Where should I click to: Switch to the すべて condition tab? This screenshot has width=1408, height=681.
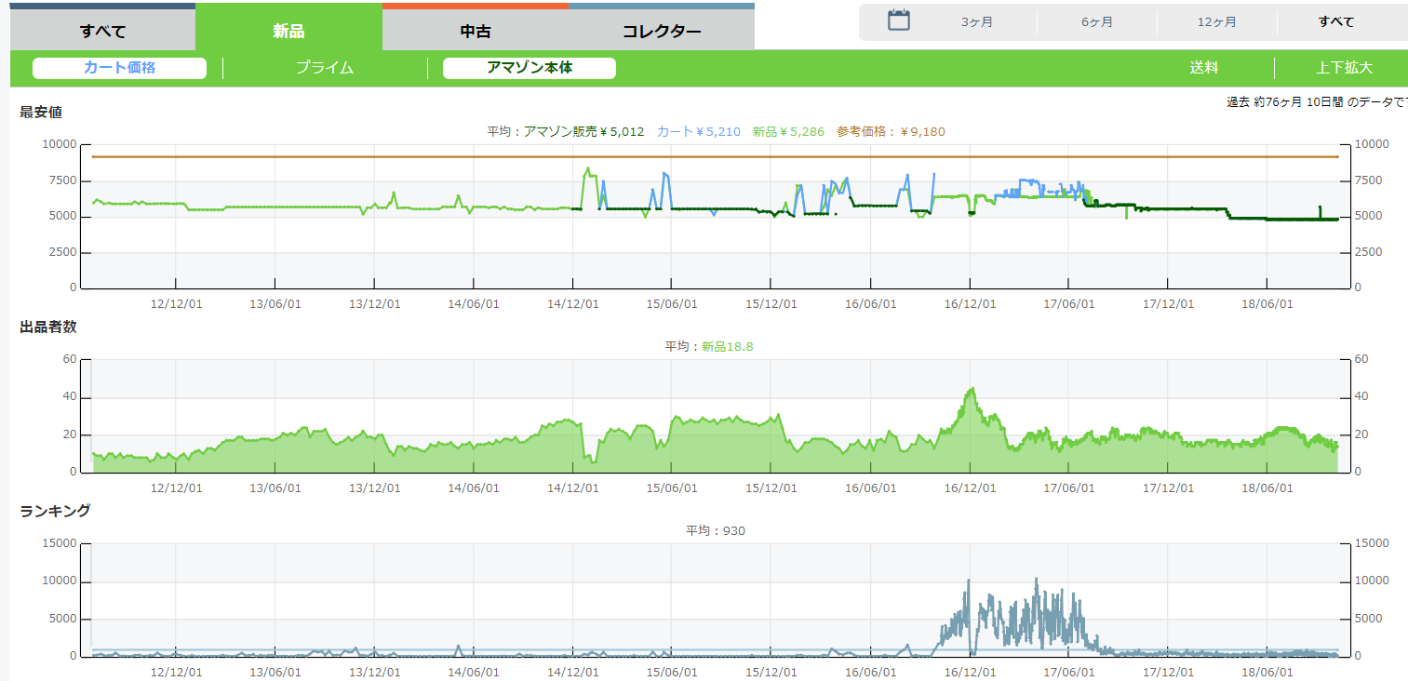click(102, 30)
